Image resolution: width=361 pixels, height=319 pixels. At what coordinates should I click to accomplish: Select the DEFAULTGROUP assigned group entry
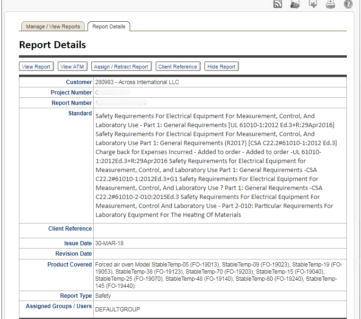tap(117, 310)
